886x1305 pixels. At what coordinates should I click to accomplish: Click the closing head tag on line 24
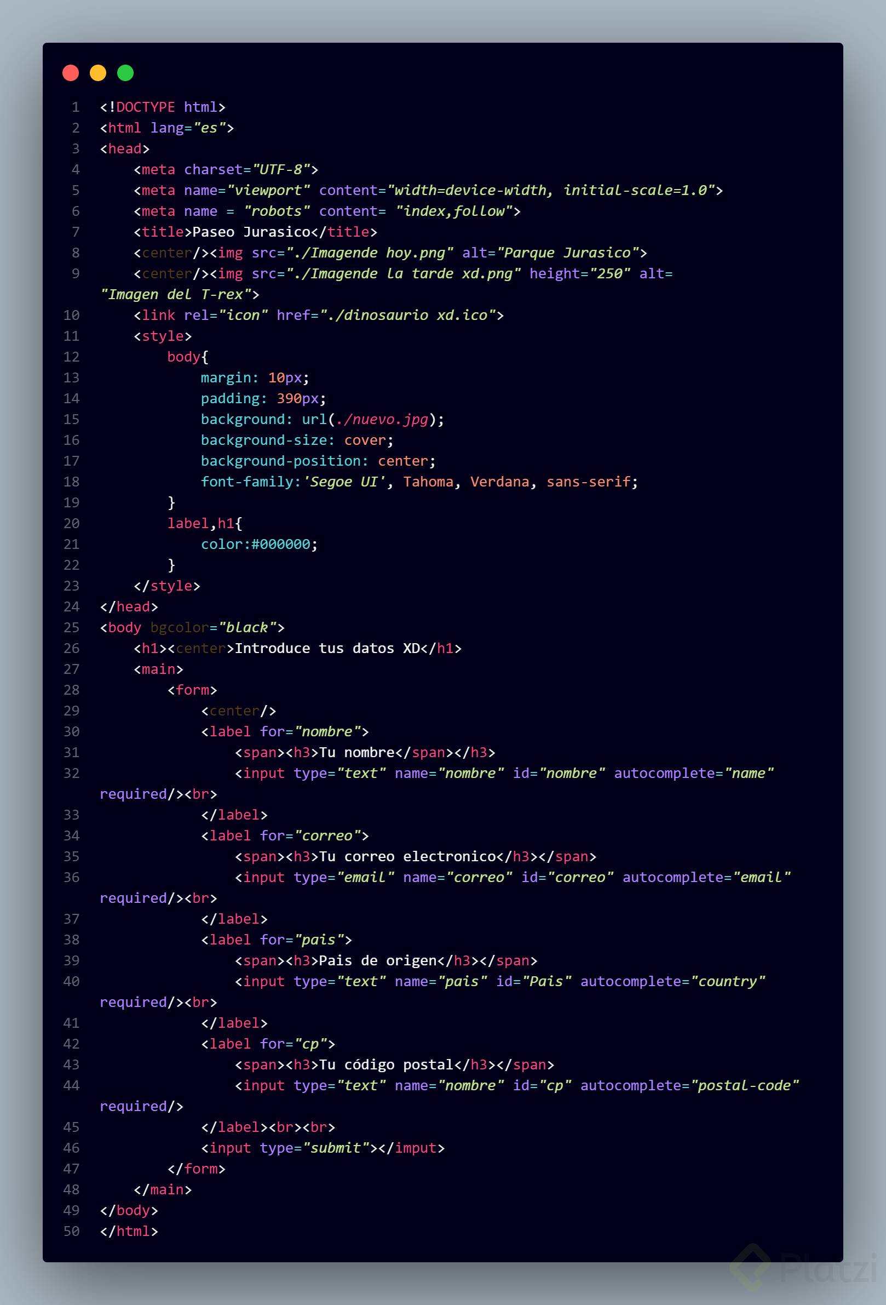point(129,606)
